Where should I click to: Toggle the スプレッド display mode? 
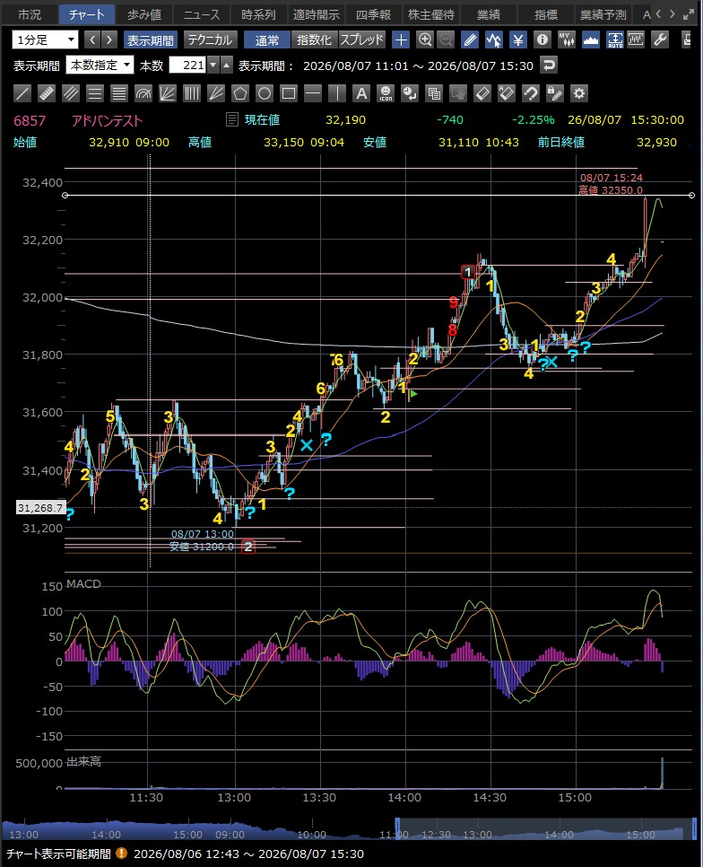(361, 39)
